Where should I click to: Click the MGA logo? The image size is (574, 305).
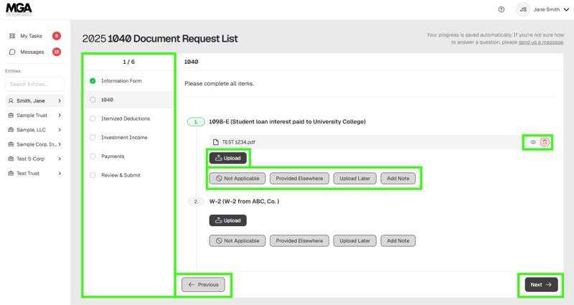[19, 9]
